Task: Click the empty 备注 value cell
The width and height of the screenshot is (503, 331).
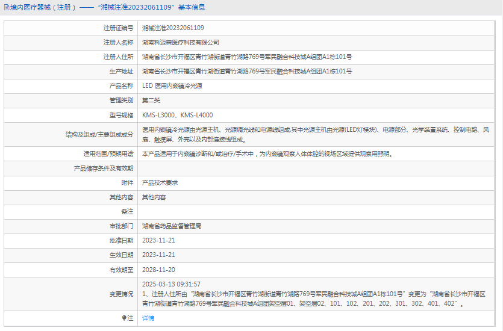Action: pos(318,212)
